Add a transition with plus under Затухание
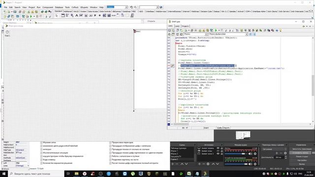This screenshot has width=315, height=177. coord(277,153)
